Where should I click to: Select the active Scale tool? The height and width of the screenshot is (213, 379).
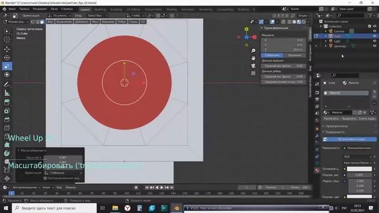pos(7,66)
